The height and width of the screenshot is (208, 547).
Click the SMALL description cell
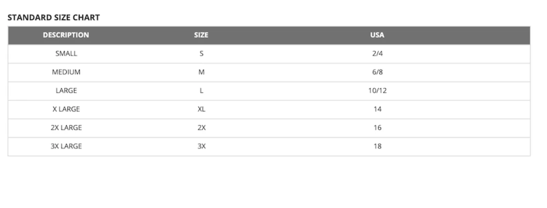pos(66,54)
